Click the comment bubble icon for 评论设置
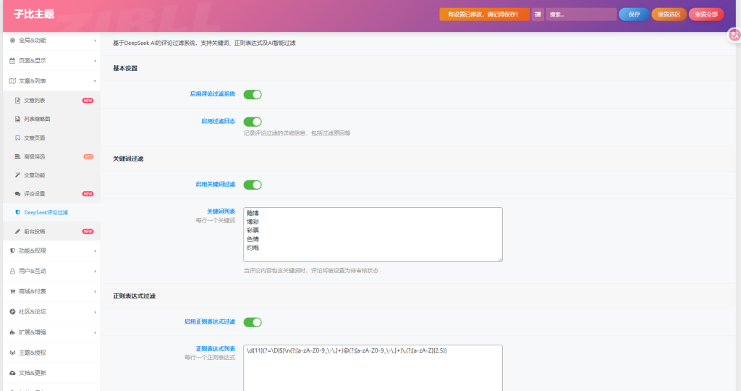Viewport: 741px width, 391px height. [x=17, y=194]
